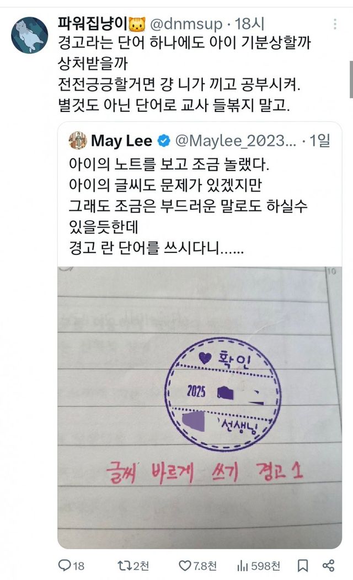
Task: Click the scrollbar thumb on right edge
Action: [x=351, y=79]
